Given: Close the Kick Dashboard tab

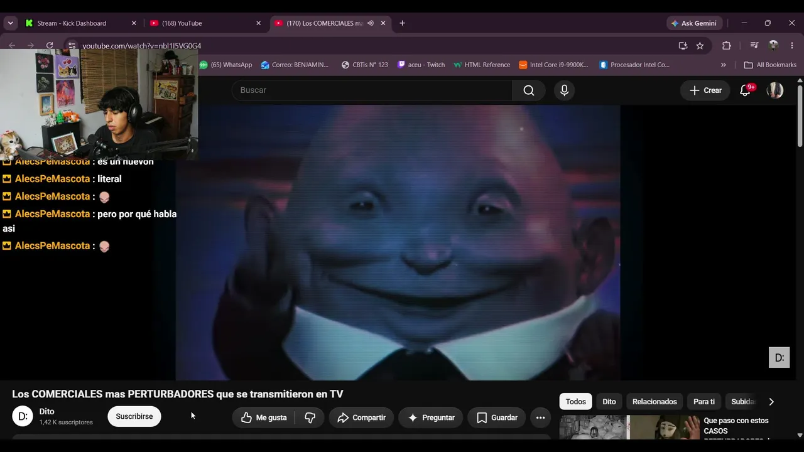Looking at the screenshot, I should (134, 23).
